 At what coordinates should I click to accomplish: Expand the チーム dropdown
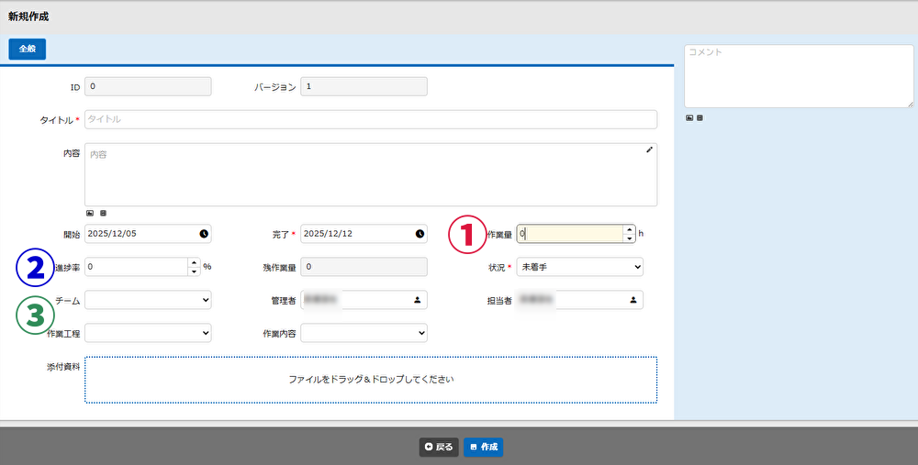[148, 299]
